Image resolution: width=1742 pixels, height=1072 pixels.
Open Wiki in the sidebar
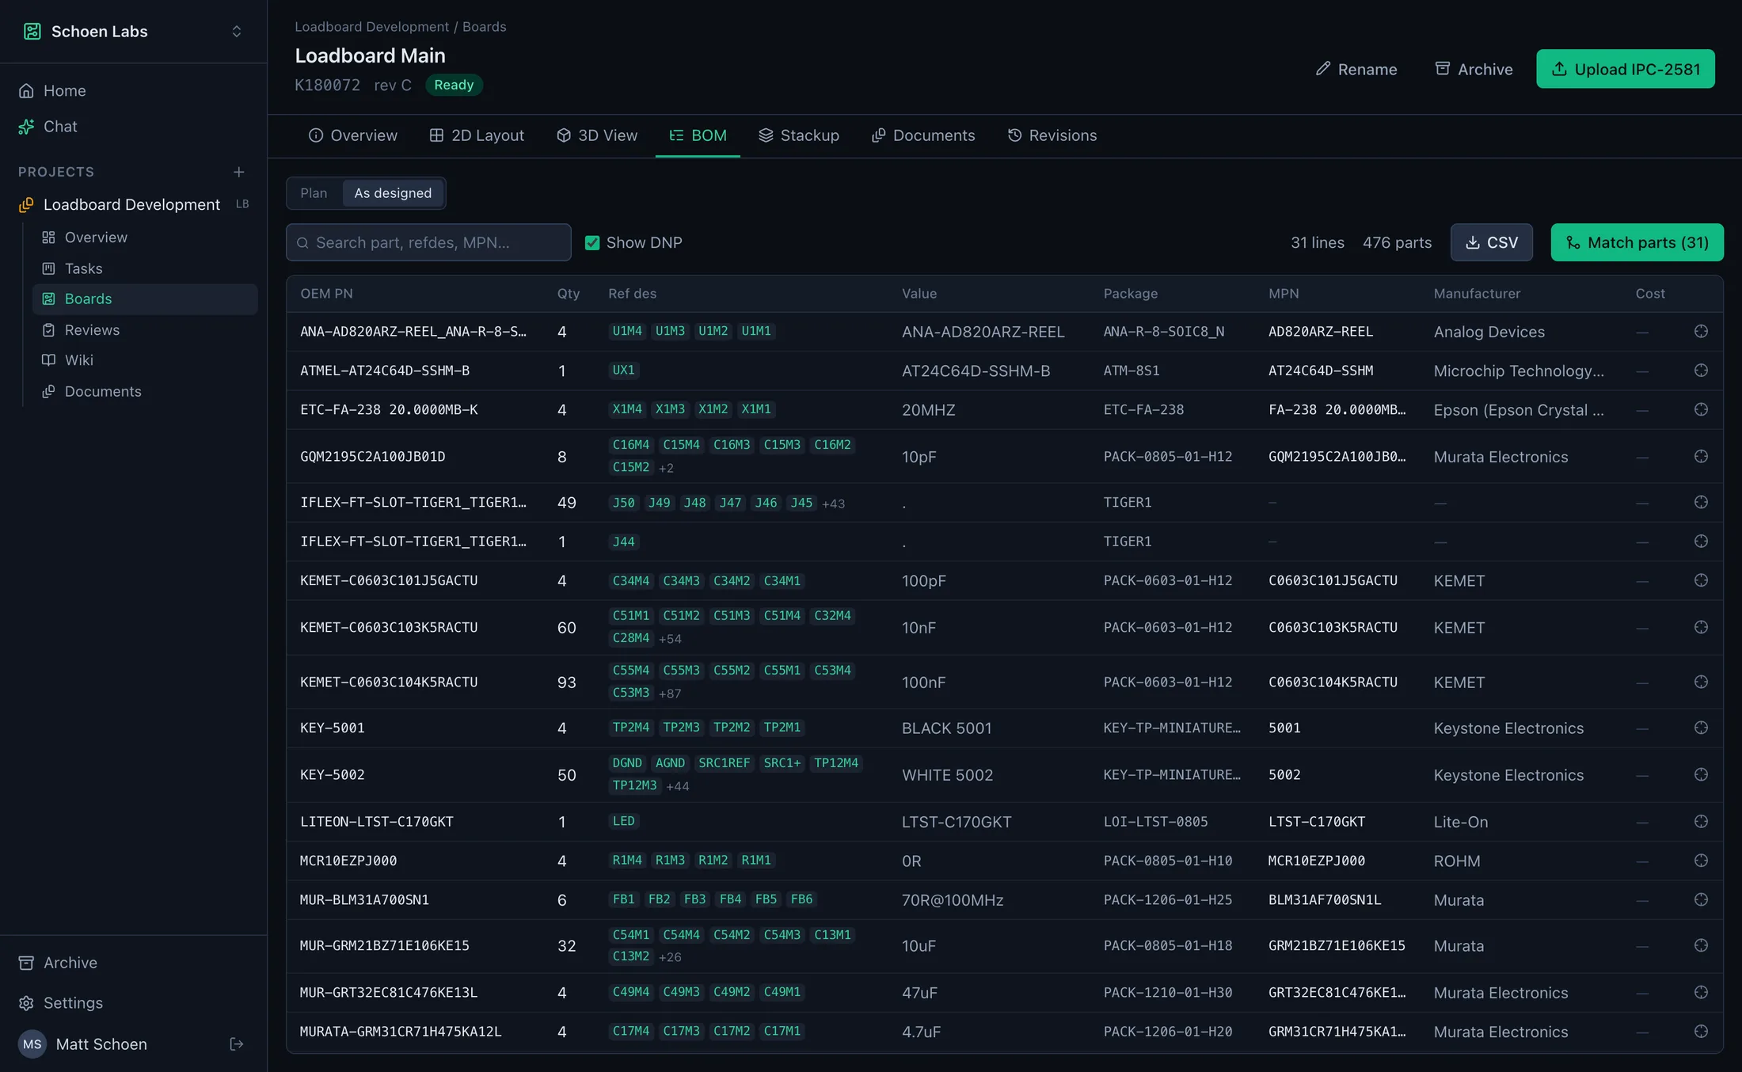(x=78, y=359)
